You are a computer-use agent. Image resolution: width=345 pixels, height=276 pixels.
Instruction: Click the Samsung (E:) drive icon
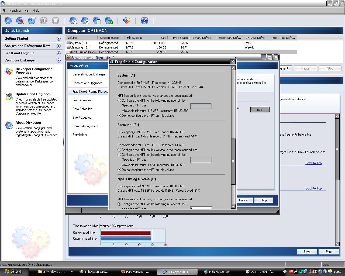(x=69, y=47)
